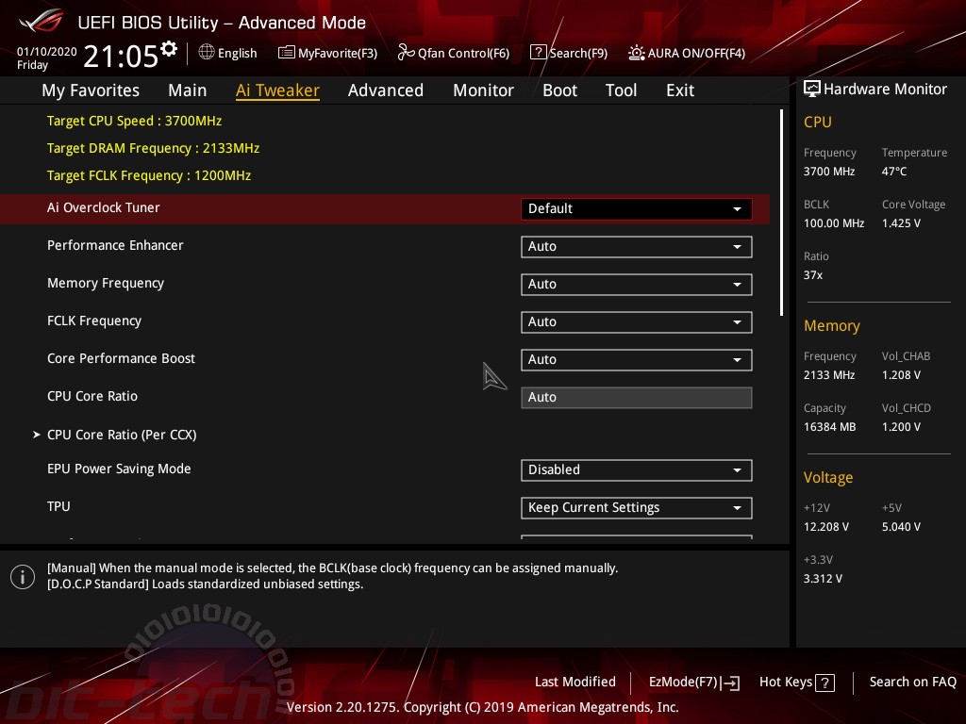Select the TPU label
The width and height of the screenshot is (966, 724).
(x=58, y=506)
